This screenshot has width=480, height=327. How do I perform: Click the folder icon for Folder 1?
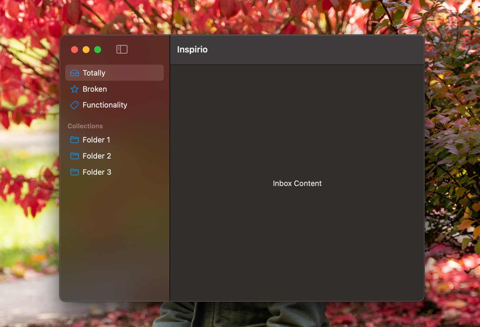pos(75,140)
